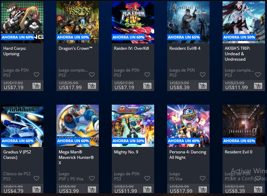
Task: Click the Mega Man Maverick Hunter X cover
Action: [x=78, y=126]
